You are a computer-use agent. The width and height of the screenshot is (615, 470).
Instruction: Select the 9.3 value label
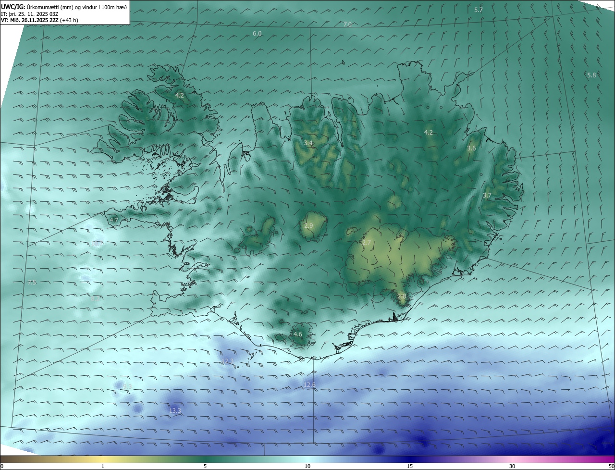127,386
